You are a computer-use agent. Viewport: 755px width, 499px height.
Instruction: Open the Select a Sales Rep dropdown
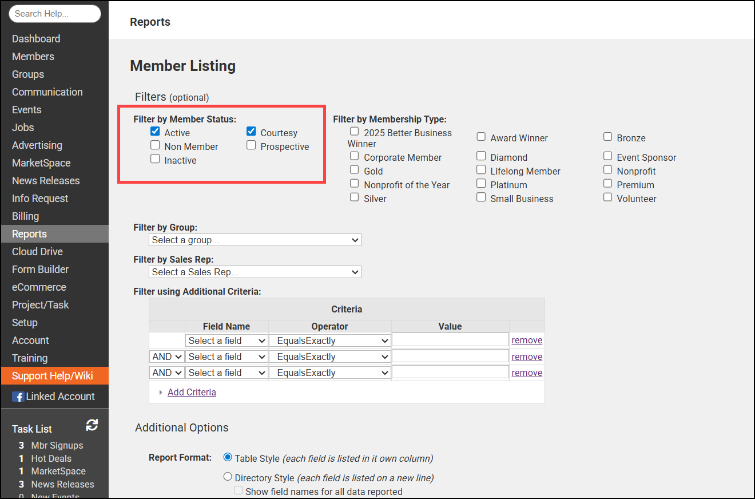coord(255,272)
